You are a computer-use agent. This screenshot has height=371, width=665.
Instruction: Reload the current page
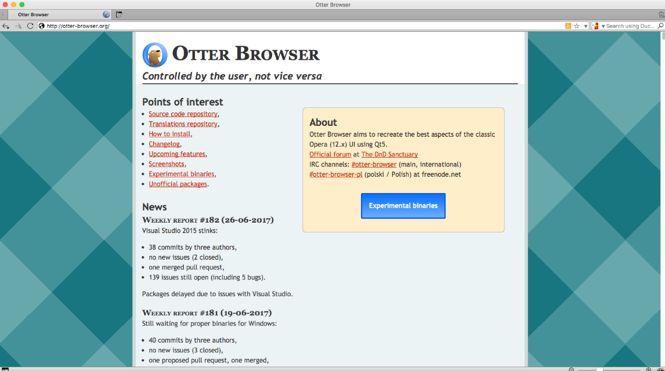pyautogui.click(x=30, y=26)
